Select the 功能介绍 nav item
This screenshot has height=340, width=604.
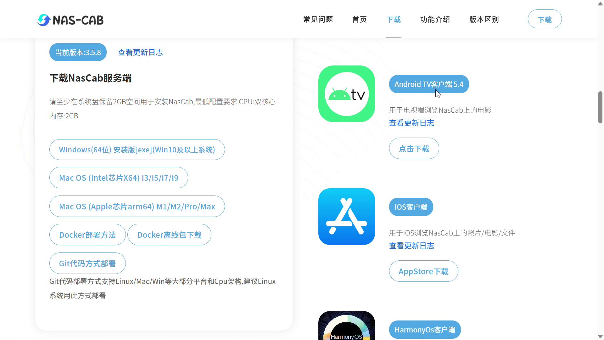pos(435,20)
